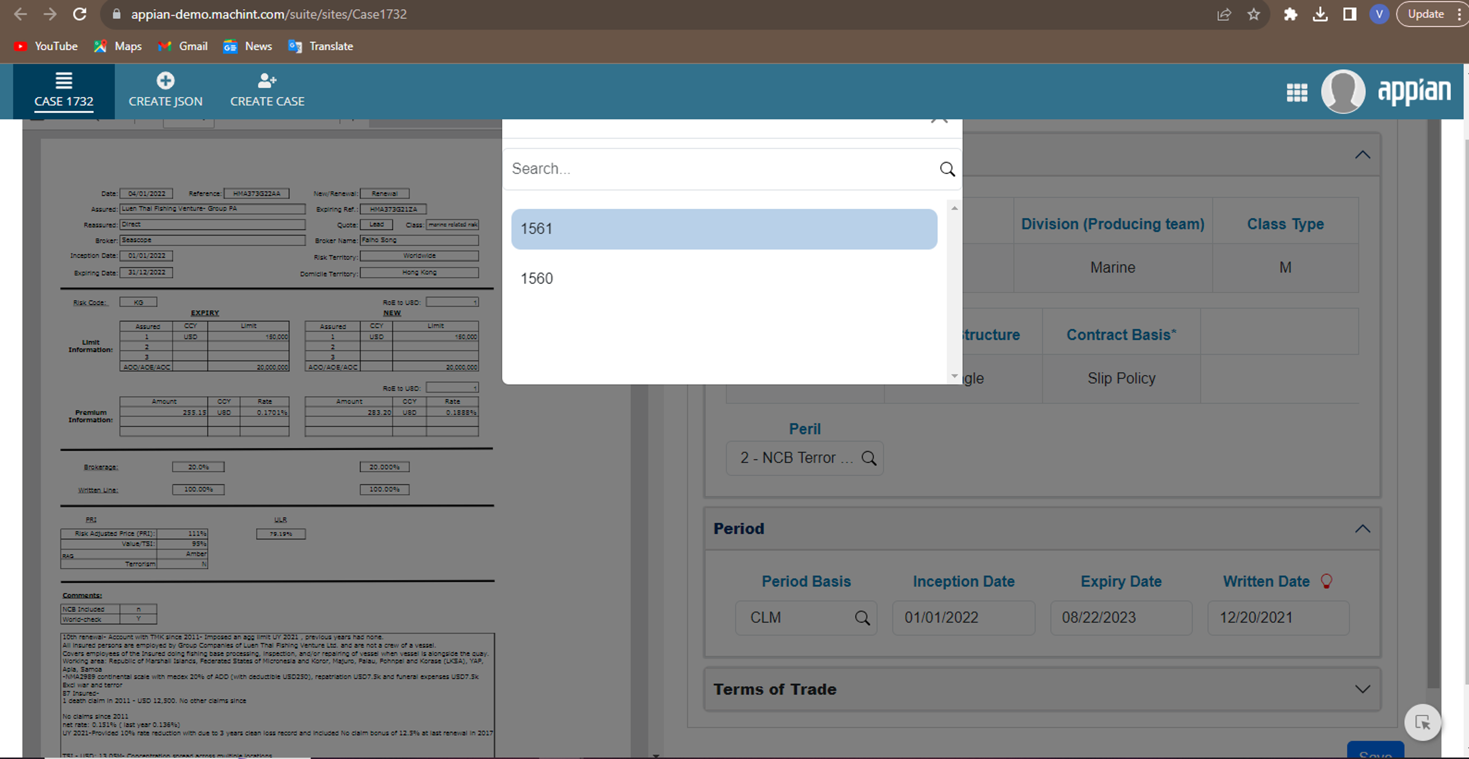This screenshot has height=759, width=1469.
Task: Click the Class Type column header
Action: point(1285,224)
